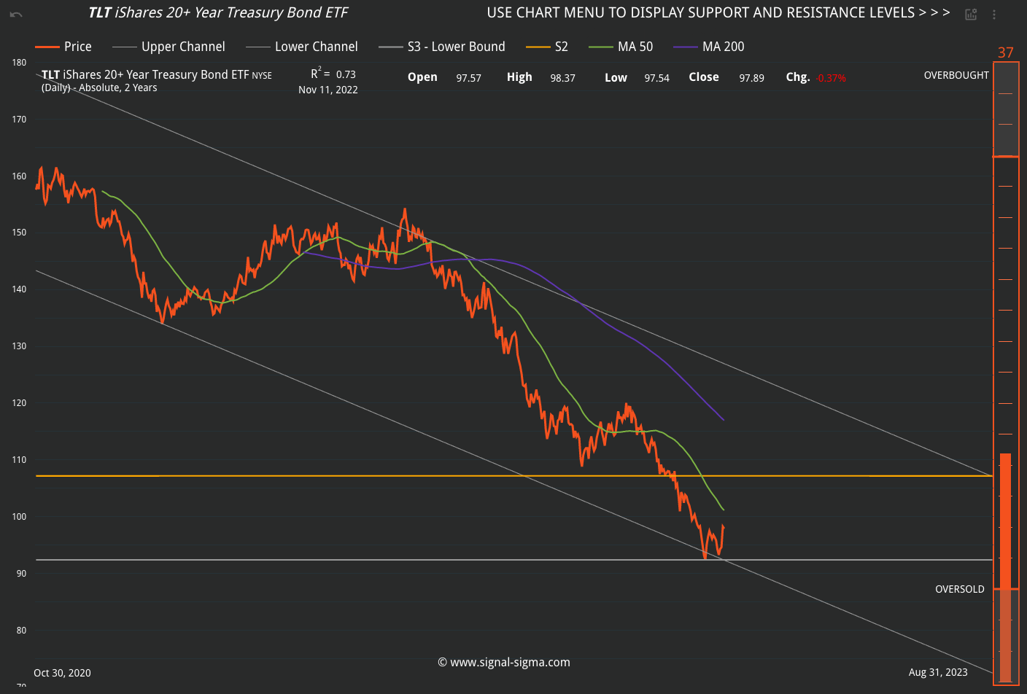Toggle the Upper Channel legend entry
This screenshot has height=694, width=1027.
pos(168,47)
